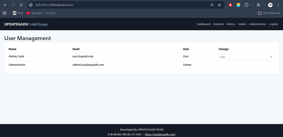Open the Chrome three-dot menu

pos(278,5)
